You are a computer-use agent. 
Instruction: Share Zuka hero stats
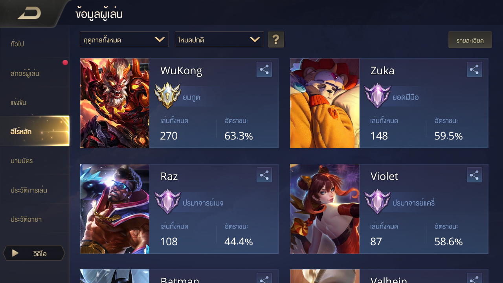(474, 70)
